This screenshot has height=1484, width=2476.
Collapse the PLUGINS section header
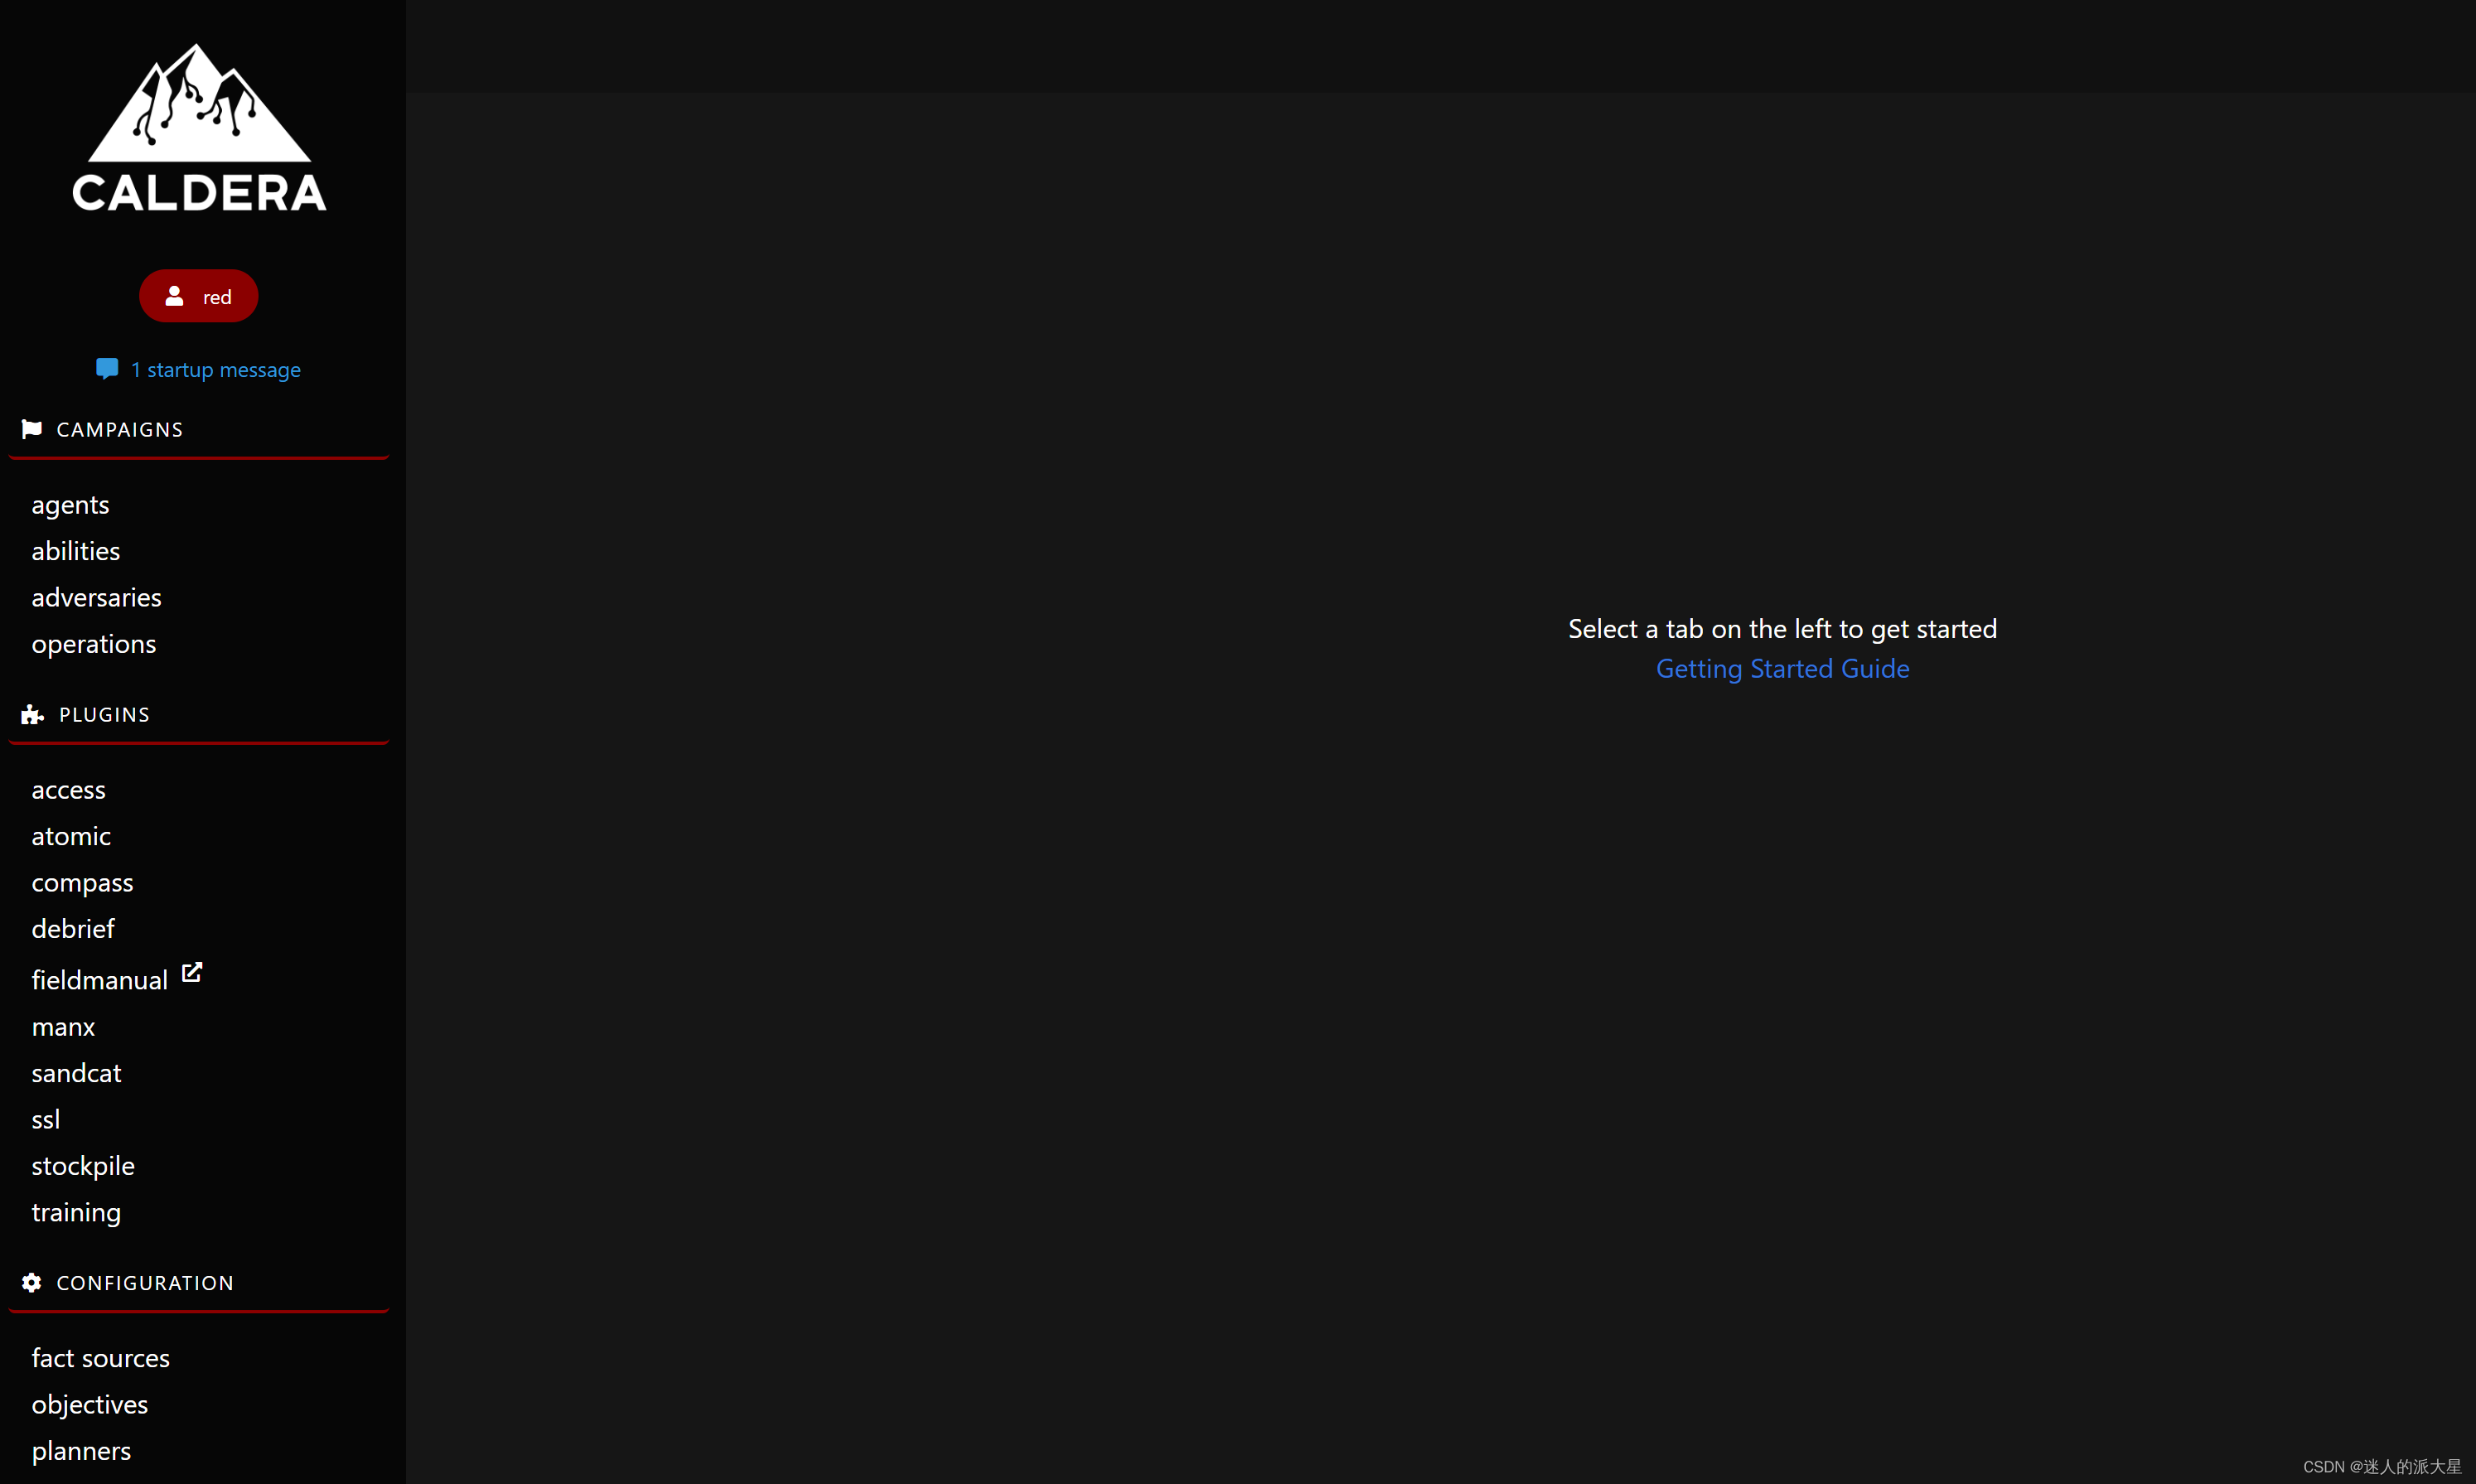point(104,714)
